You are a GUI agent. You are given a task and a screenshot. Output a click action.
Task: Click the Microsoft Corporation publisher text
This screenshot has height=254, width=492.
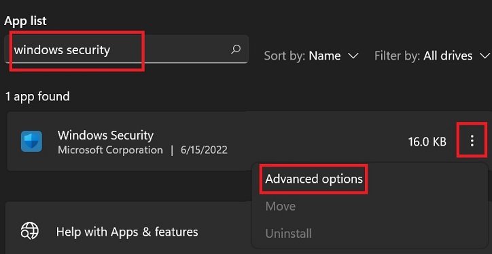pos(111,150)
